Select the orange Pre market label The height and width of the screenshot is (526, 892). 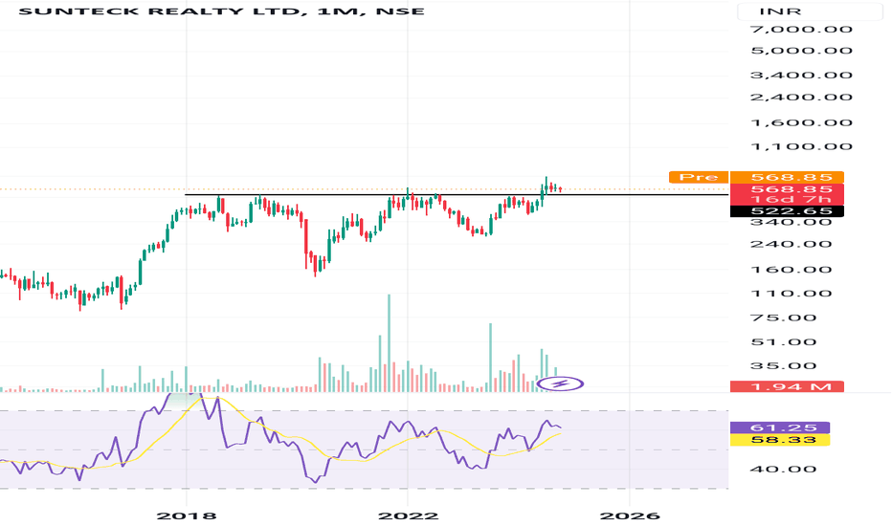tap(699, 177)
